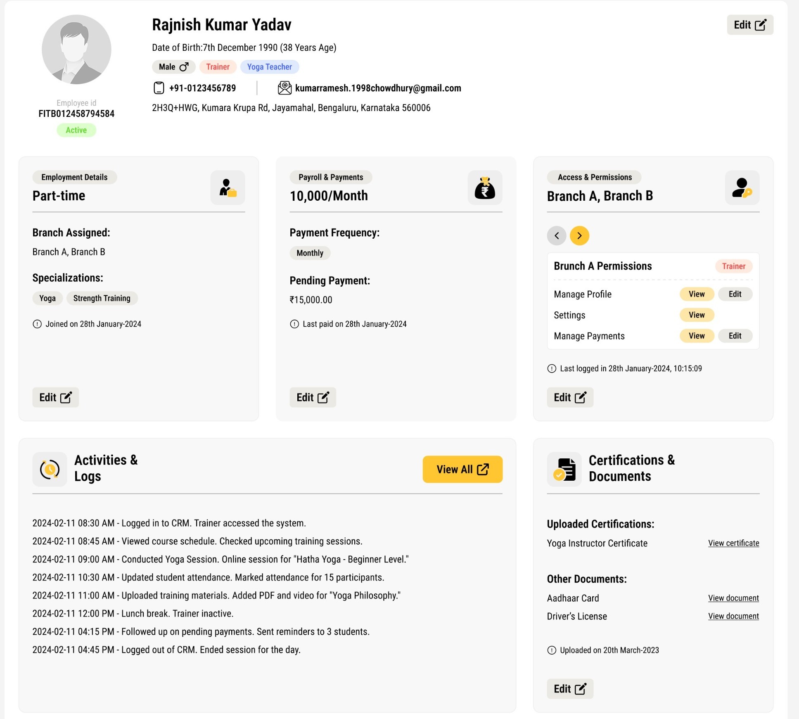Click the employee profile photo
Viewport: 799px width, 719px height.
click(x=76, y=49)
